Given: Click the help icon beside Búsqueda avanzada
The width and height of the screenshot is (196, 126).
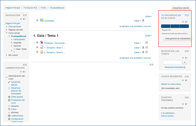Looking at the screenshot, I should 184,67.
